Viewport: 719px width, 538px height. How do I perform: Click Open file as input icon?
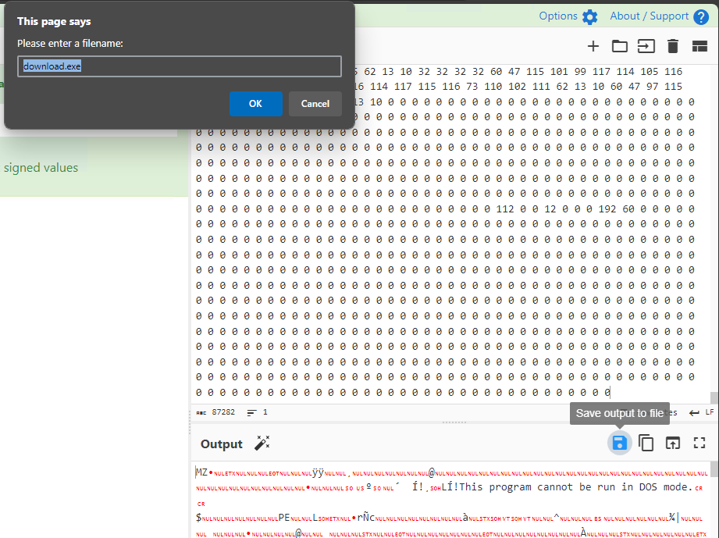[646, 46]
